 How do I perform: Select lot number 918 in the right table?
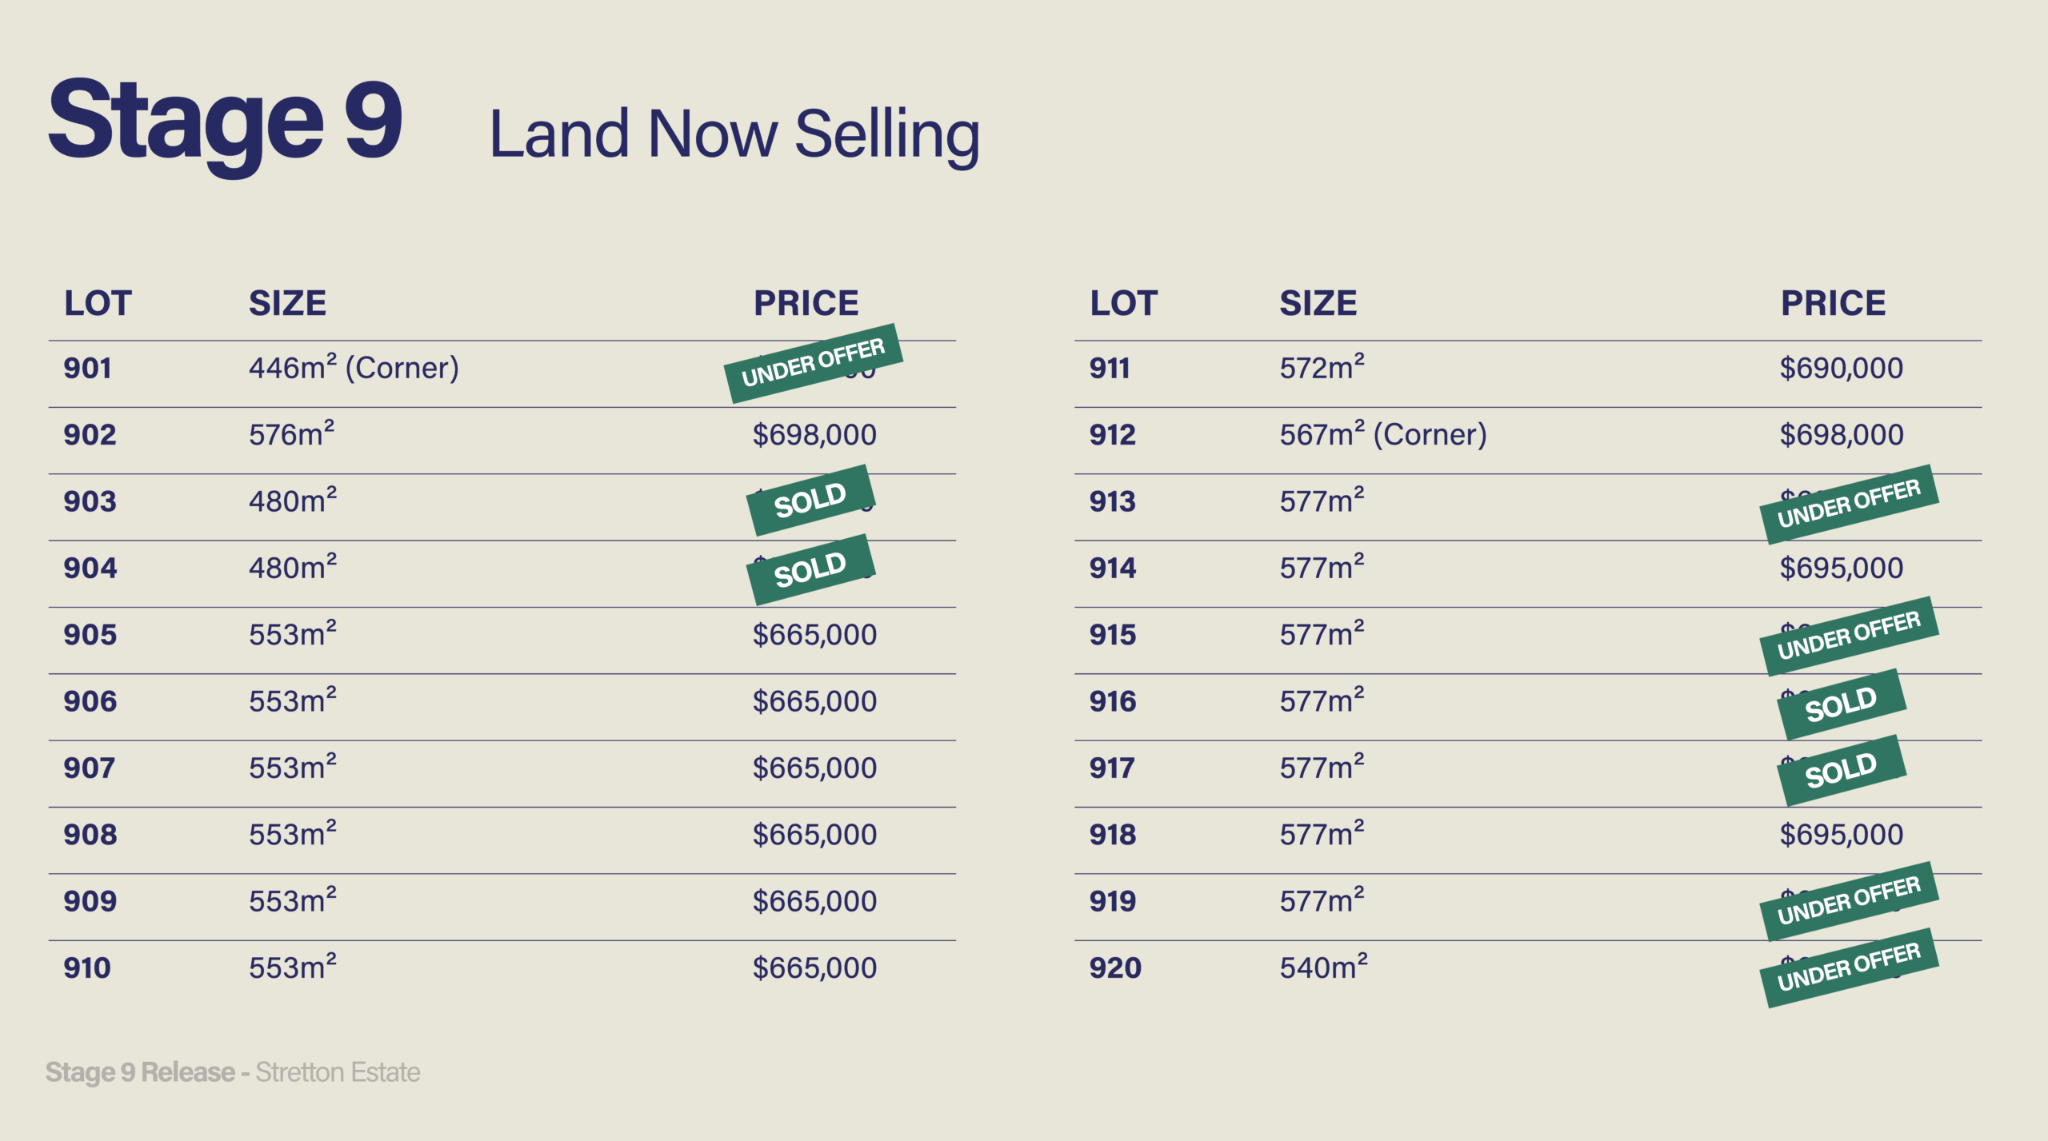point(1112,835)
